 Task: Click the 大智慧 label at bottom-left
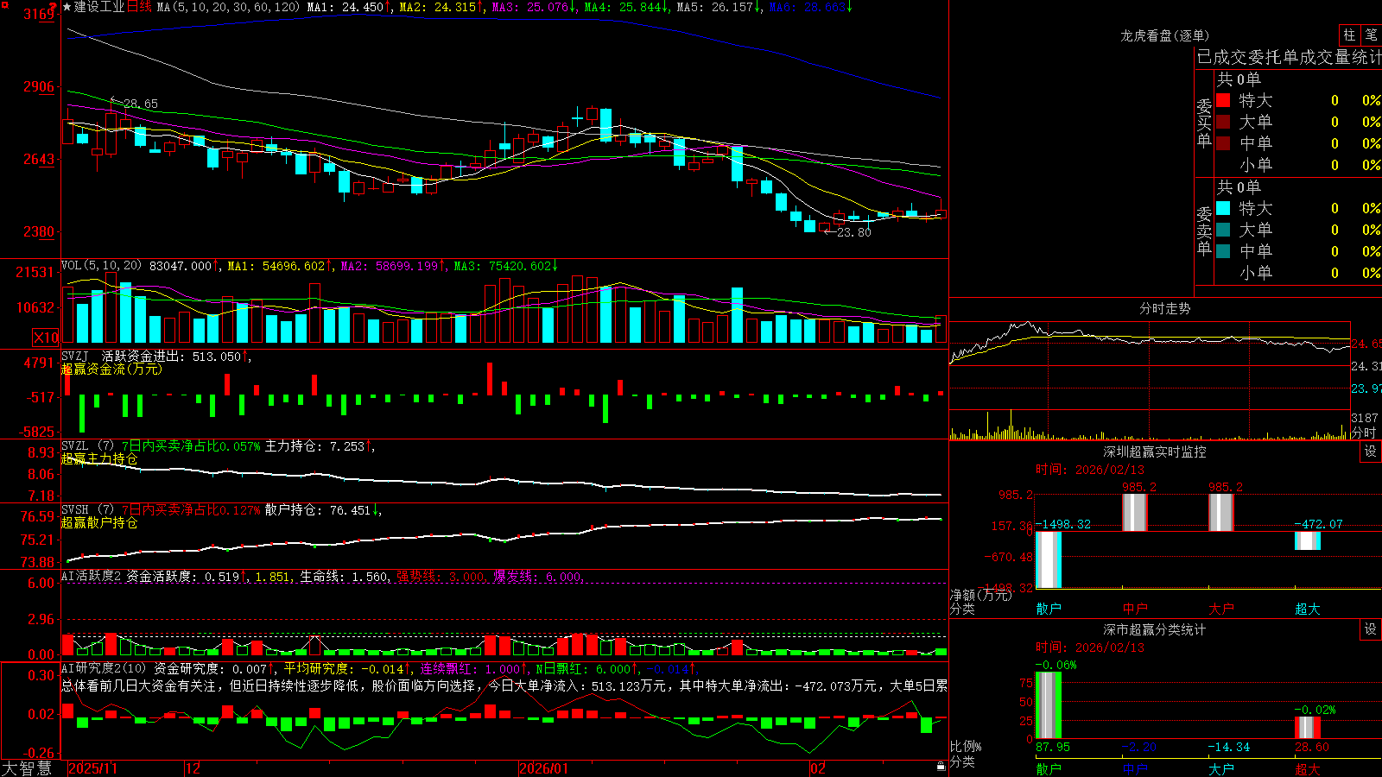[x=27, y=768]
